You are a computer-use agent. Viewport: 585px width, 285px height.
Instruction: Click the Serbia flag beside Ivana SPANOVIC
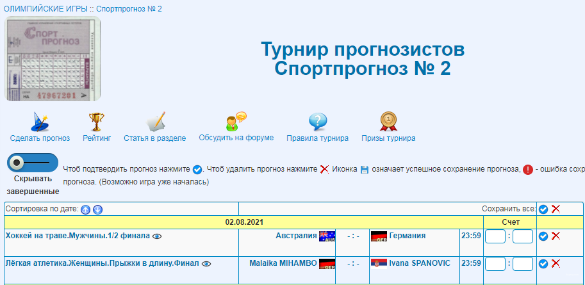(379, 264)
